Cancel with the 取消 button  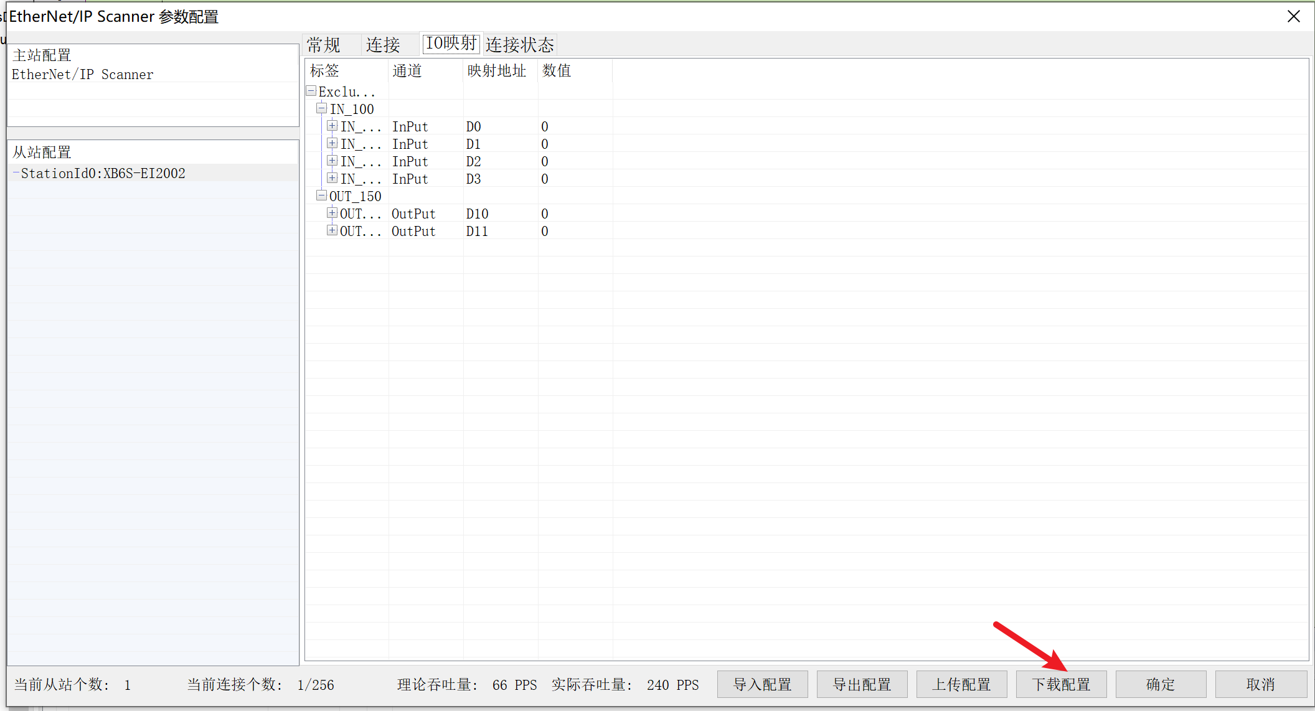coord(1261,684)
